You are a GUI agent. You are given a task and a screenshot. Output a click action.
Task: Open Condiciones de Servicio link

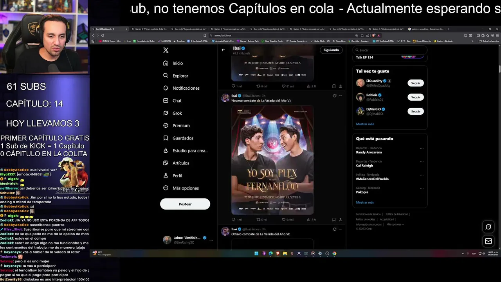368,214
